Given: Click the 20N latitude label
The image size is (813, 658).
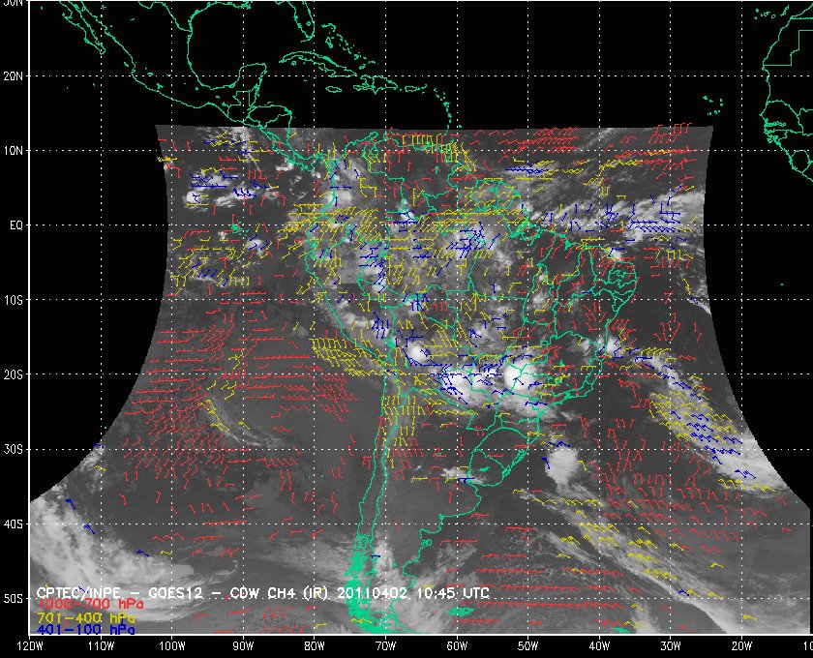Looking at the screenshot, I should tap(15, 75).
